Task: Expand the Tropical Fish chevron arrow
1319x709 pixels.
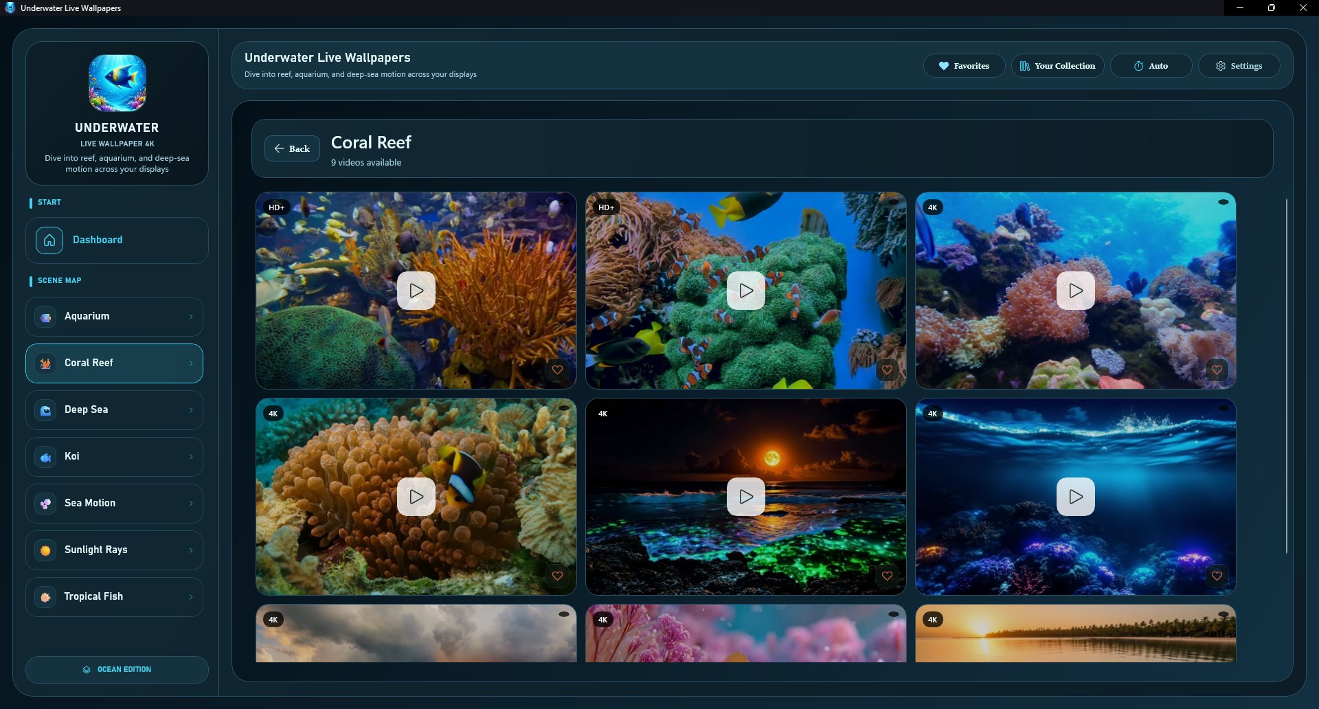Action: [191, 597]
